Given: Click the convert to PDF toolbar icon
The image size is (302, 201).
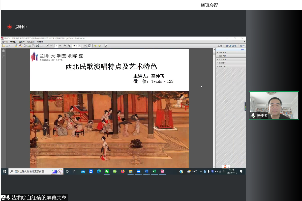Looking at the screenshot, I should click(21, 46).
